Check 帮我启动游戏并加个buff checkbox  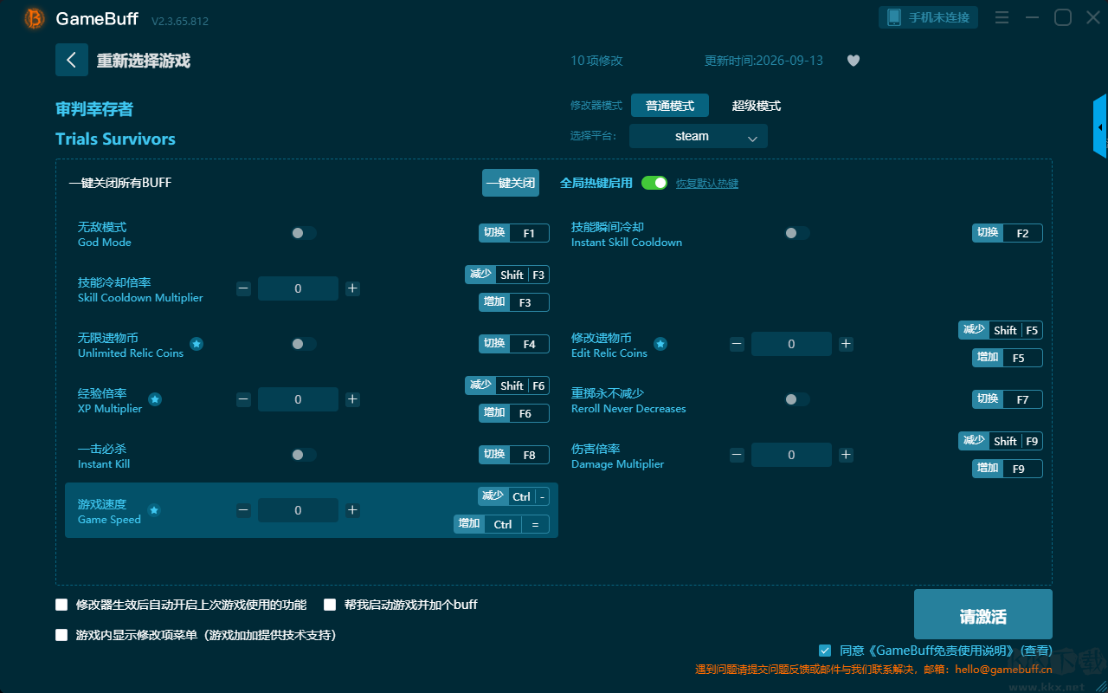pos(330,605)
